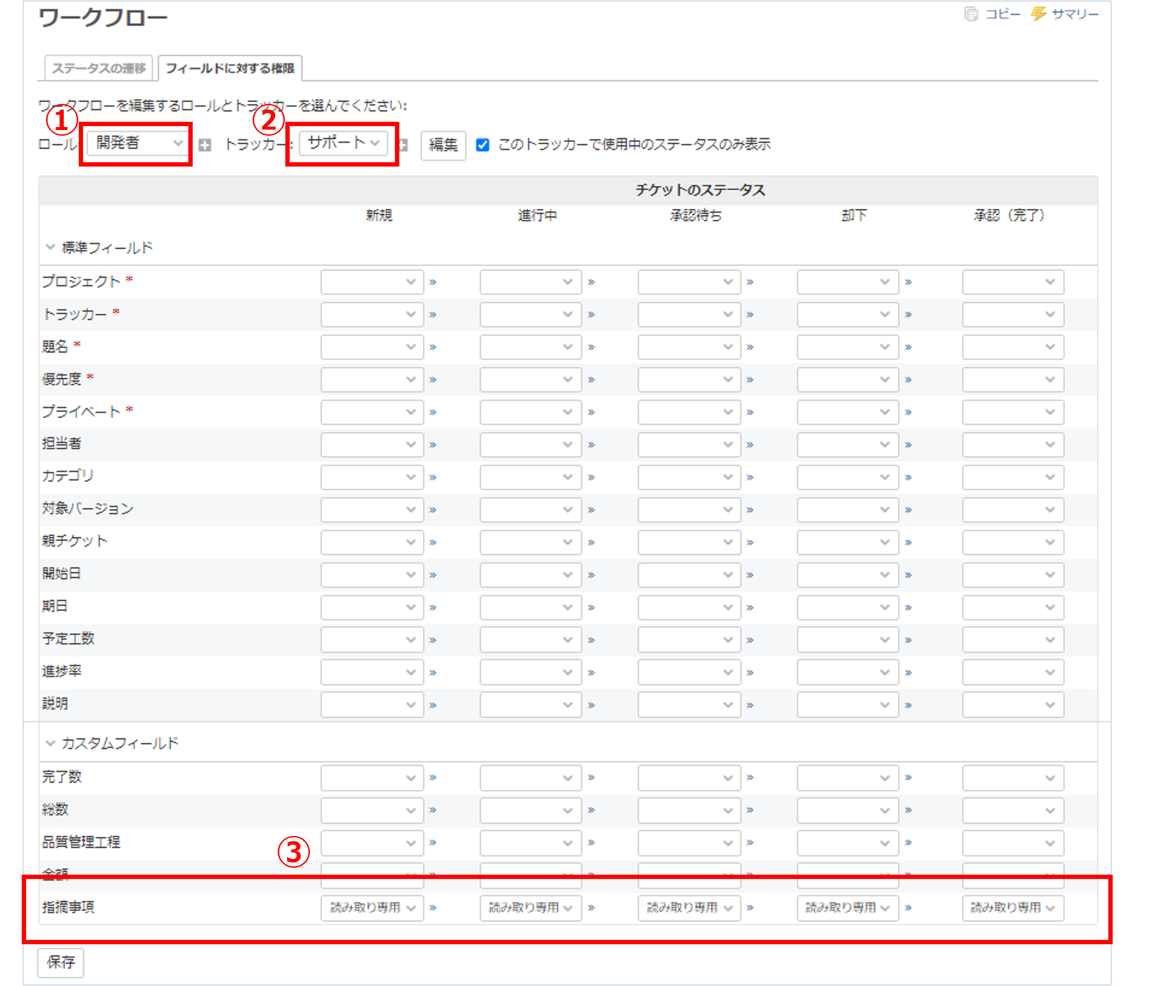Click copy arrow in プロジェクト row 新規 column
The image size is (1164, 986).
[433, 282]
